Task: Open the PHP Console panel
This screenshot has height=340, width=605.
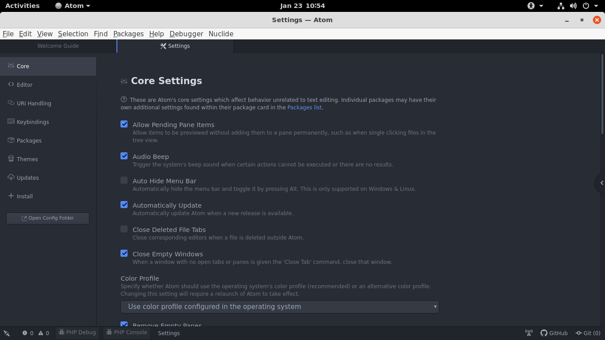Action: click(x=127, y=332)
